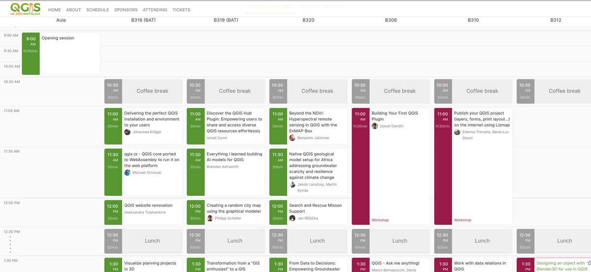Go to the SCHEDULE page
The width and height of the screenshot is (591, 272).
pos(98,10)
